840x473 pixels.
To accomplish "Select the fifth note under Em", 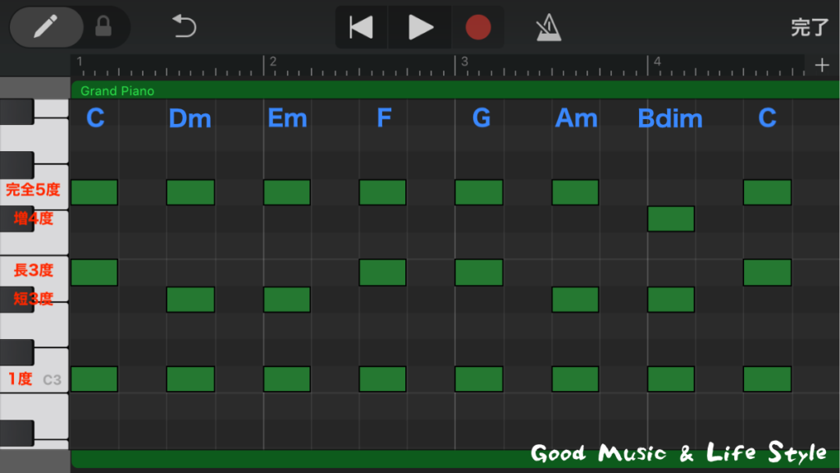I will pos(286,192).
